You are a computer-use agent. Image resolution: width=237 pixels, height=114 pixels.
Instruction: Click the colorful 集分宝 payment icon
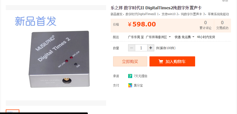click(x=130, y=85)
